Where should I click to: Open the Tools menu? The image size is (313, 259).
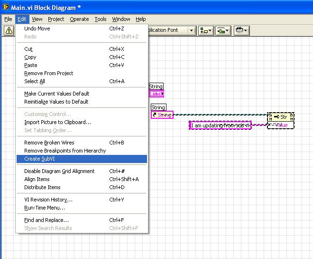(101, 19)
